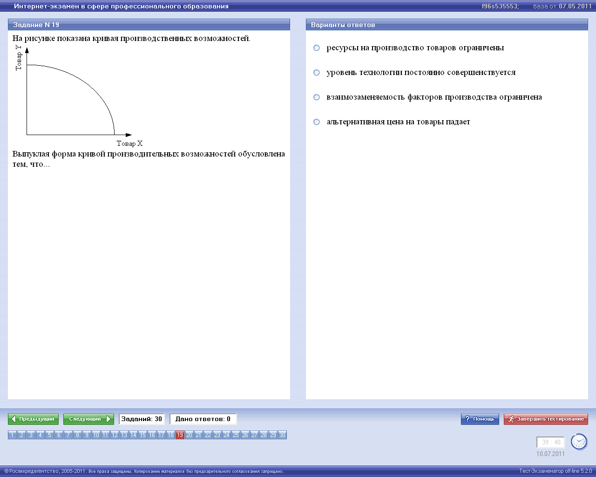Click the 'база от: 07.05.2011' text

point(562,7)
